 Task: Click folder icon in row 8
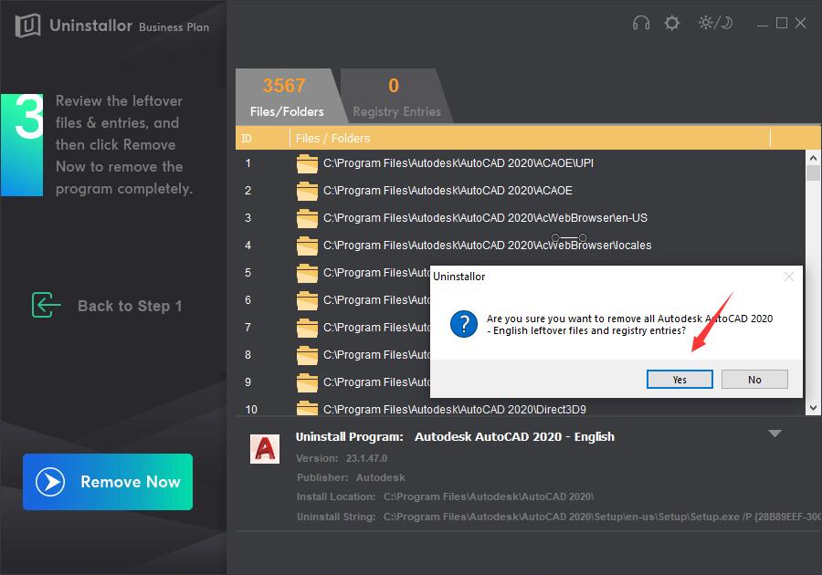pyautogui.click(x=307, y=355)
